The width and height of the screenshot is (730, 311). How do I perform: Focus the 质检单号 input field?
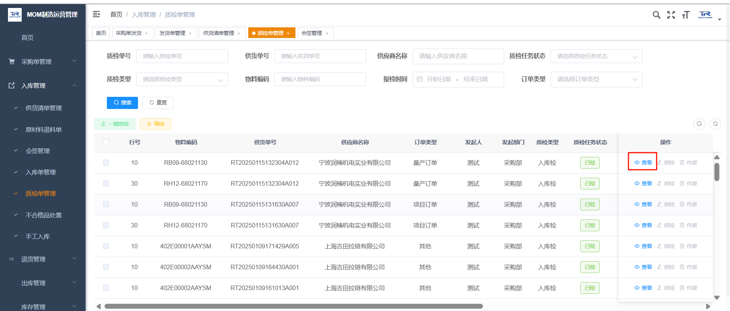tap(182, 56)
